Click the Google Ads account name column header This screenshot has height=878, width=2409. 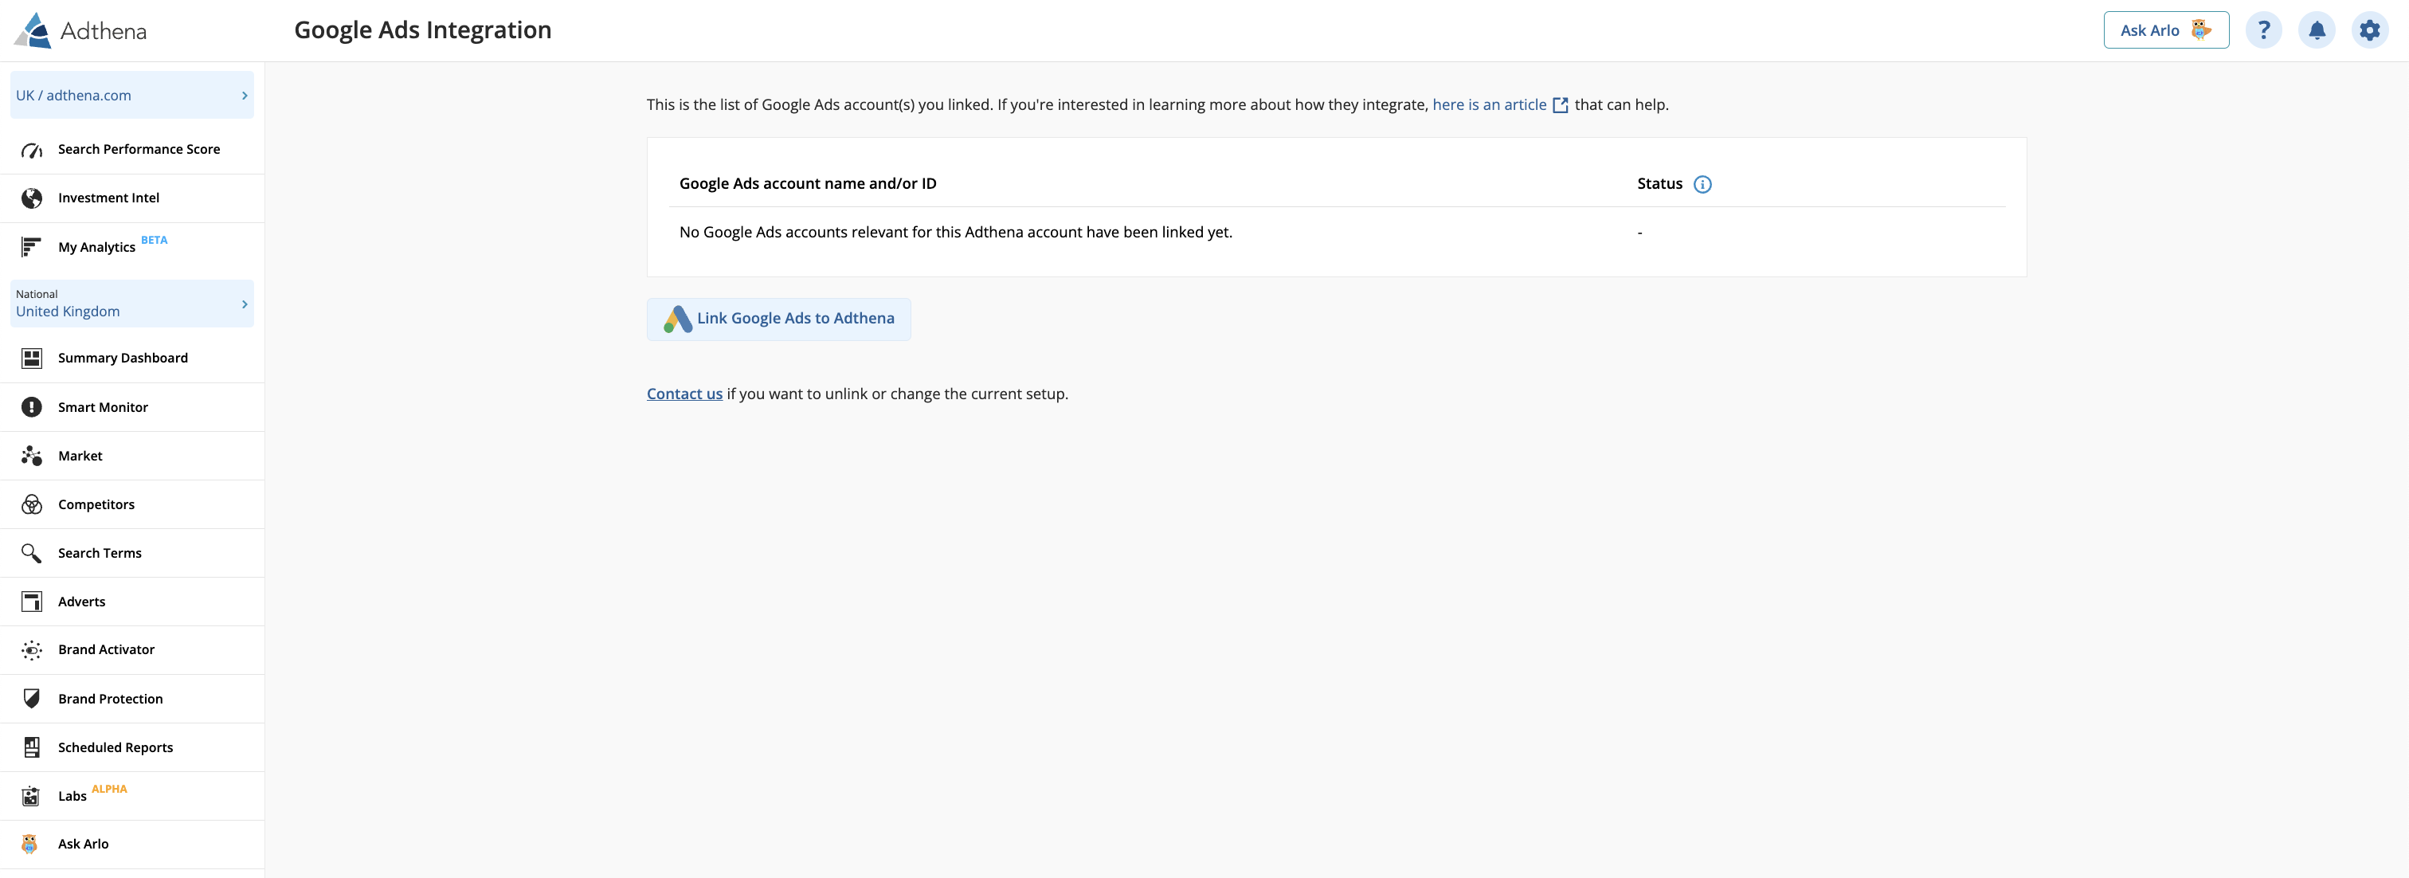(807, 183)
